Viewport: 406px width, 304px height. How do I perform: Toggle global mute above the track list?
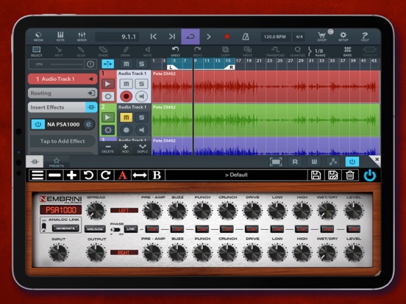pyautogui.click(x=126, y=64)
